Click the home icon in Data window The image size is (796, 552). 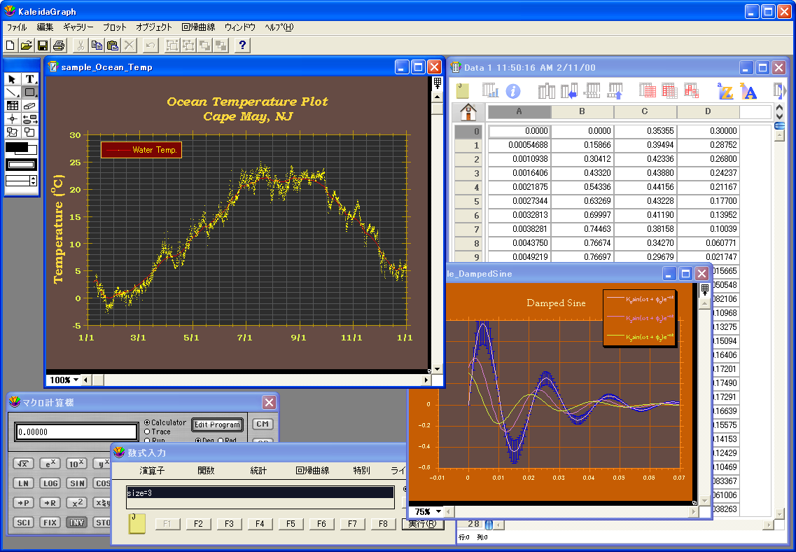pos(468,111)
